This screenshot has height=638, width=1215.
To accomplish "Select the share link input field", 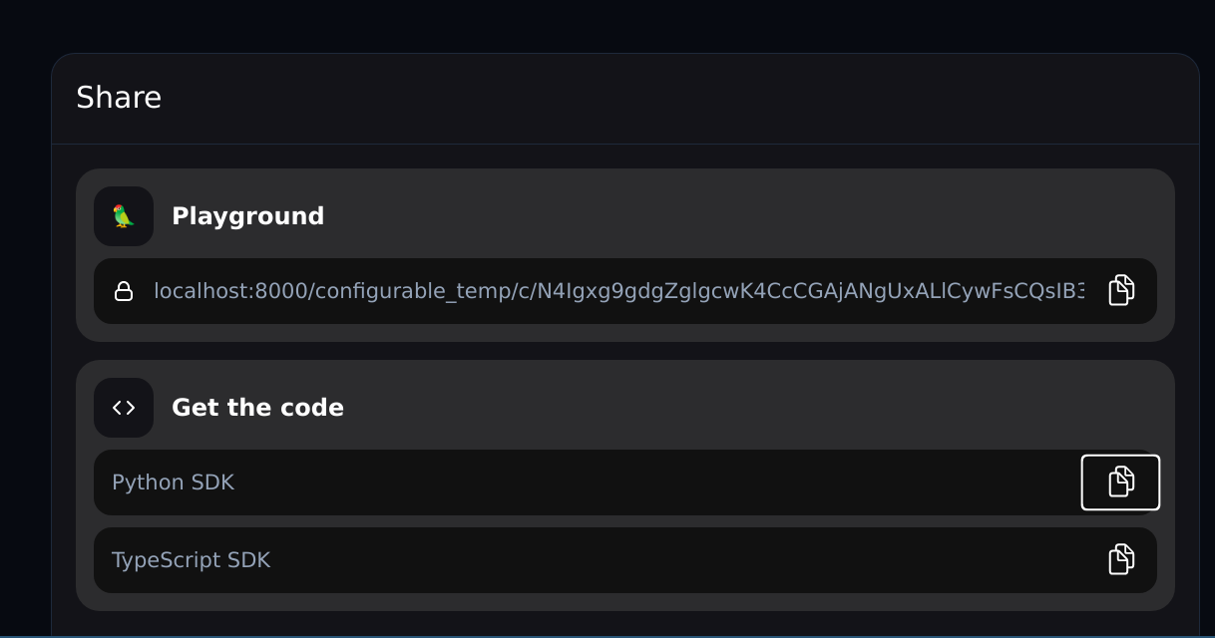I will (599, 290).
